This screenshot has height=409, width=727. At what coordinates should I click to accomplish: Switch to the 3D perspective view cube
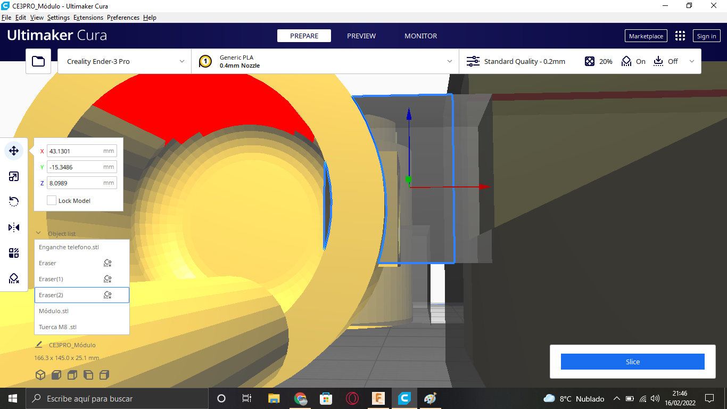click(x=40, y=375)
